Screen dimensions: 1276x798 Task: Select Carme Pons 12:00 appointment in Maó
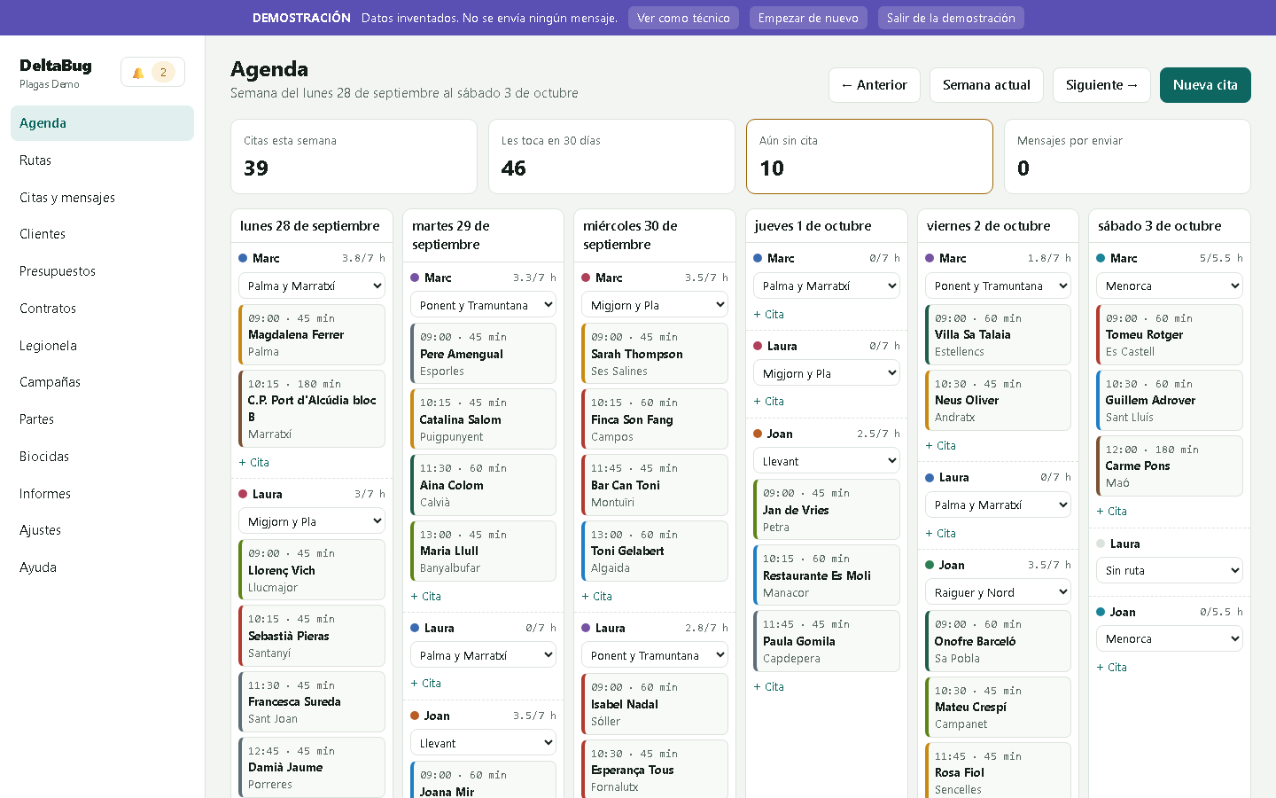(1170, 465)
